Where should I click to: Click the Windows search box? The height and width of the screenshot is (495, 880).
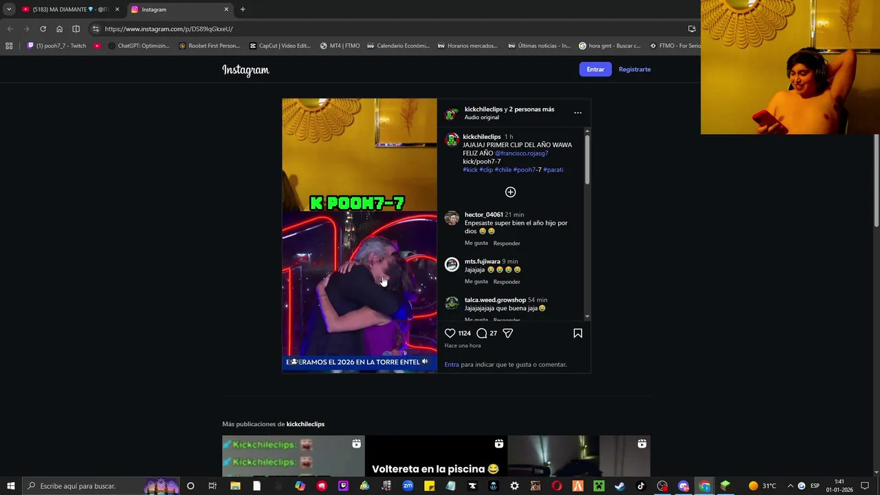click(102, 486)
